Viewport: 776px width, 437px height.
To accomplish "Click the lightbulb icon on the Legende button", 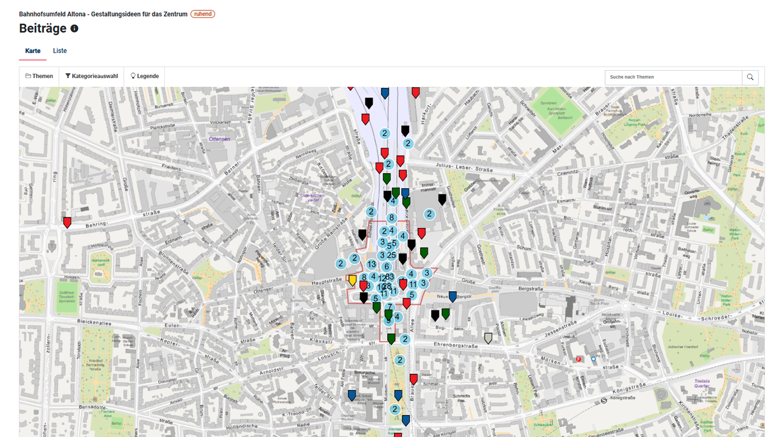I will coord(132,75).
